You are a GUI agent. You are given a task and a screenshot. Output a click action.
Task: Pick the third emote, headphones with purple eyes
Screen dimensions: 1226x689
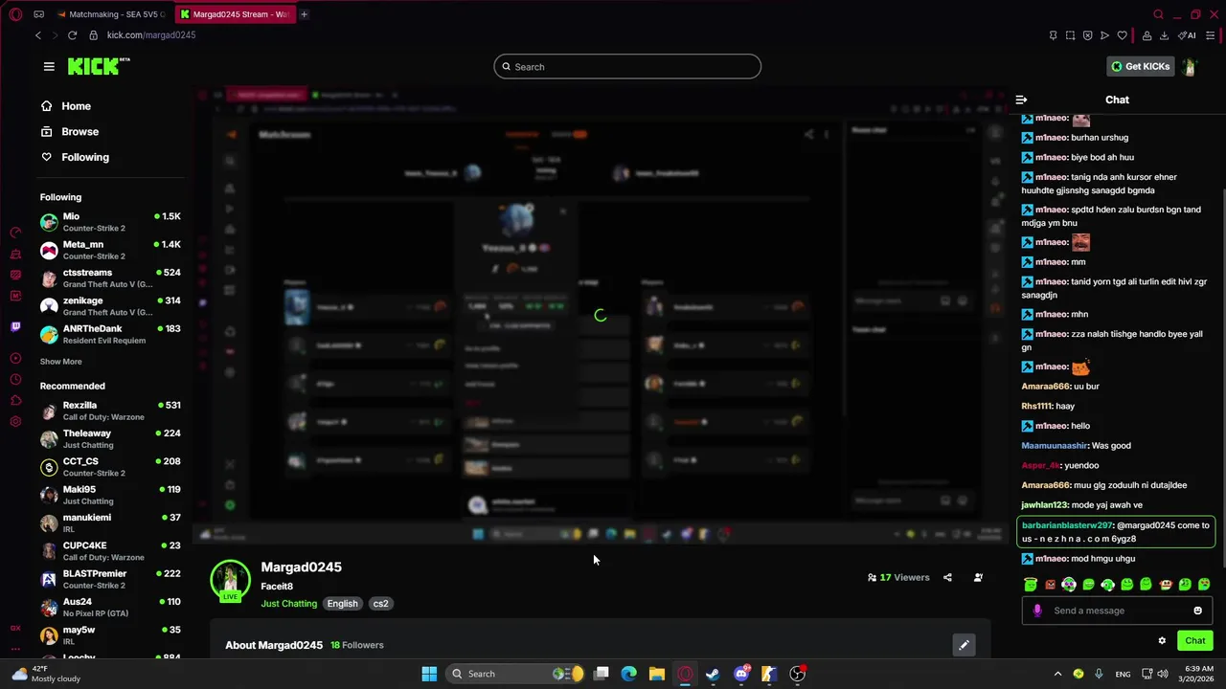click(1069, 584)
